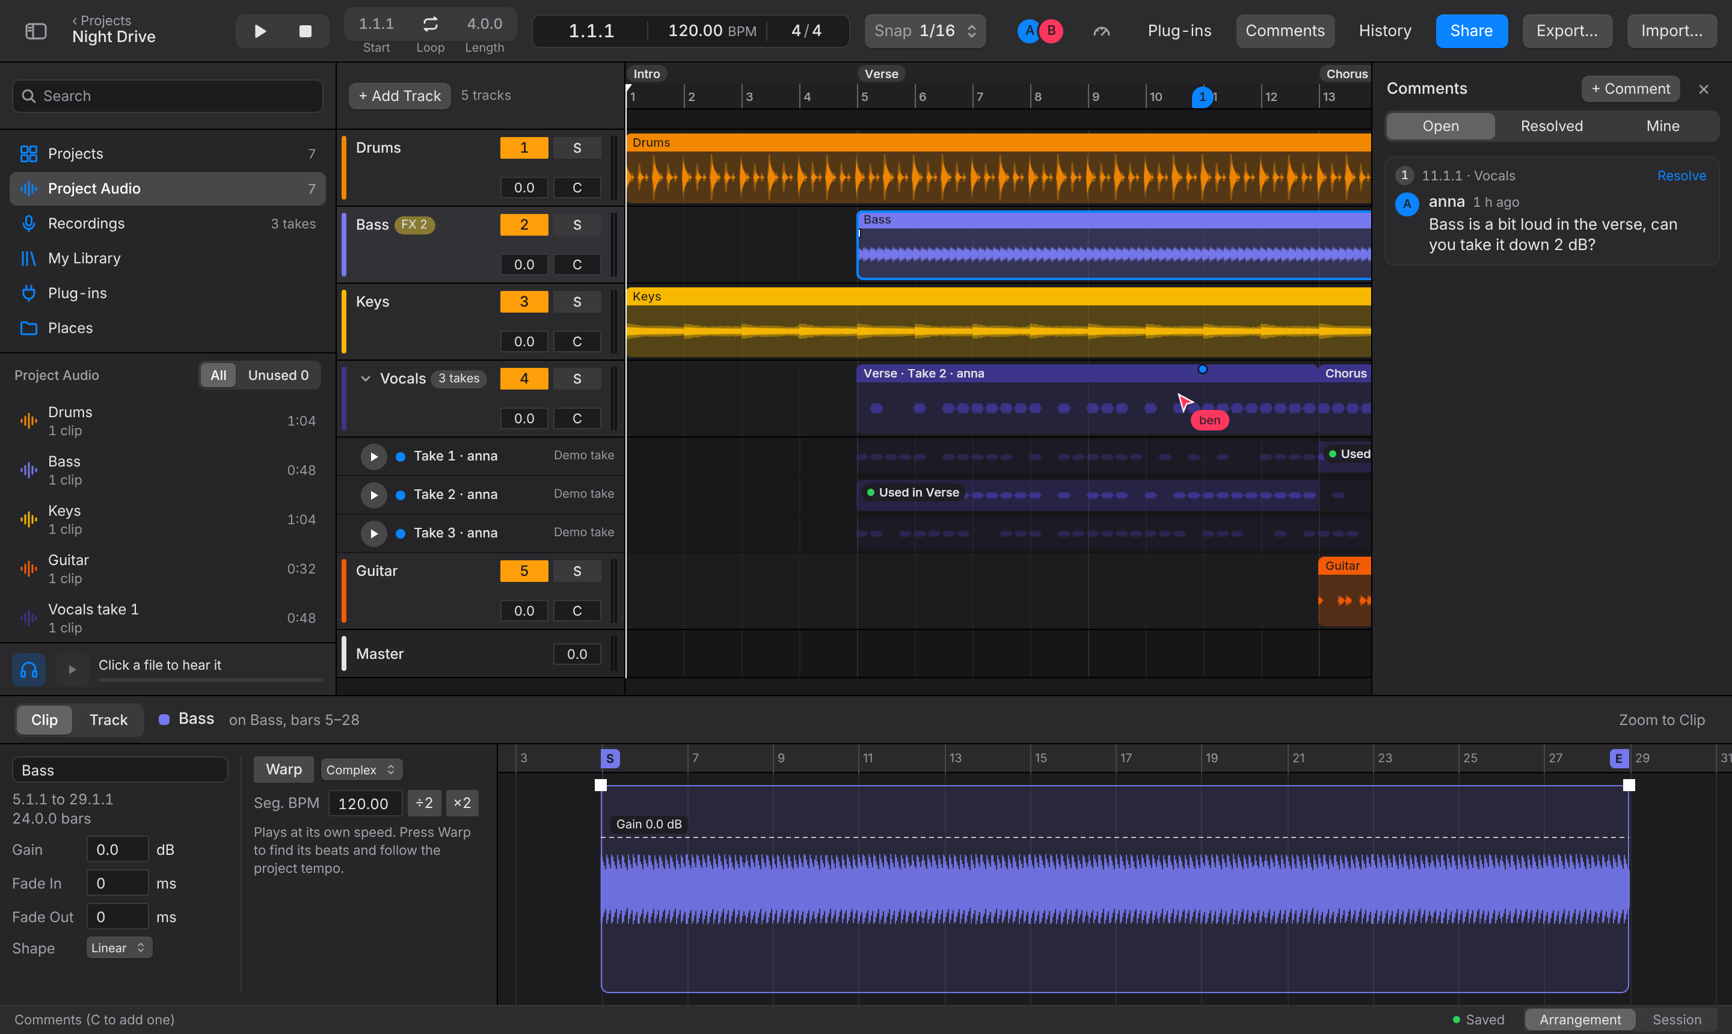Switch to the Mine comments tab
1732x1034 pixels.
[1662, 126]
